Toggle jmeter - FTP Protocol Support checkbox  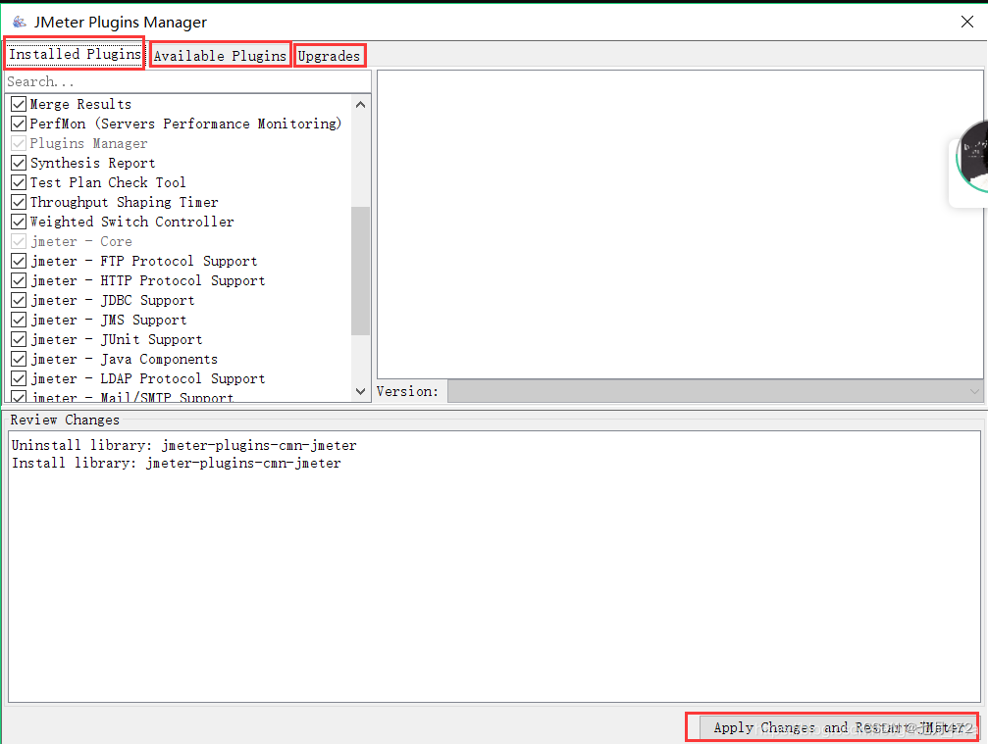coord(19,261)
